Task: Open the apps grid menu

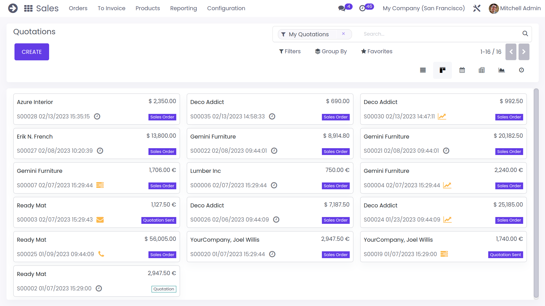Action: [x=28, y=8]
